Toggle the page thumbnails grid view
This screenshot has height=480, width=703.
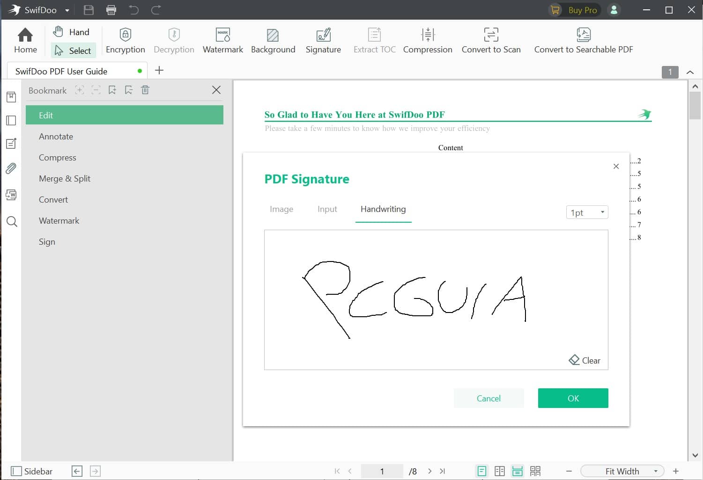tap(535, 471)
